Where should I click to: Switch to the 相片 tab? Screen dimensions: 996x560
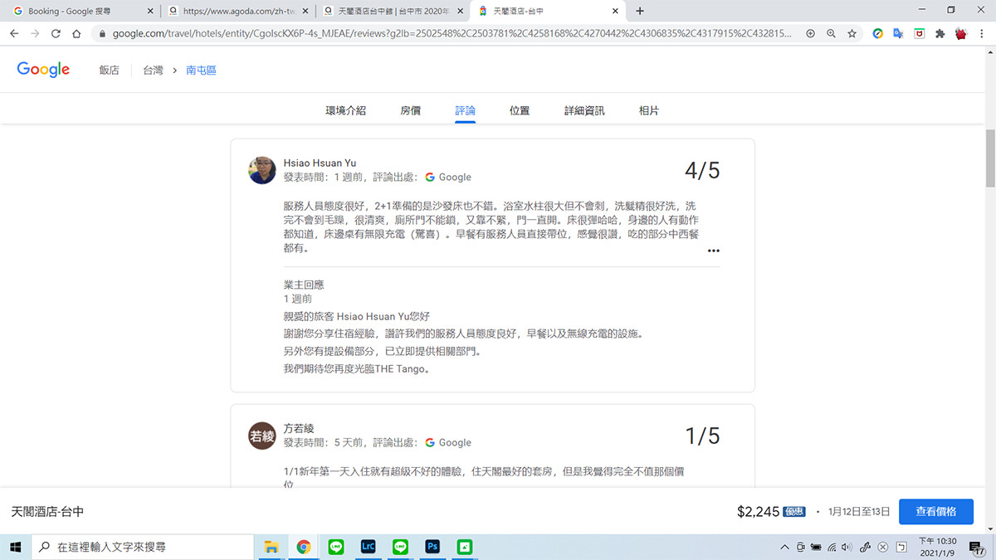pyautogui.click(x=648, y=110)
